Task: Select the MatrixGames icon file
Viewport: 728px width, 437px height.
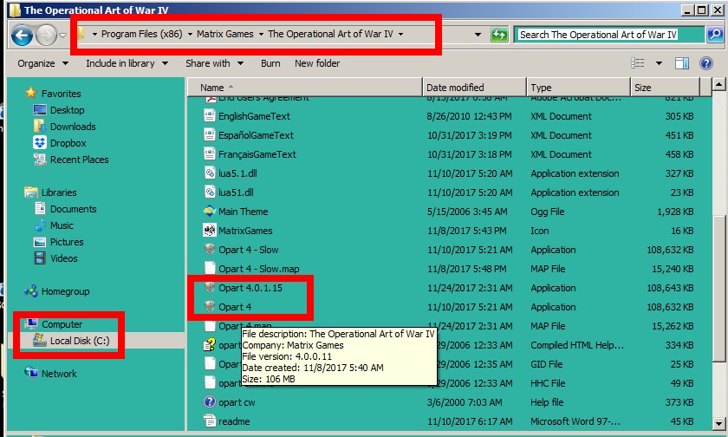Action: [210, 230]
